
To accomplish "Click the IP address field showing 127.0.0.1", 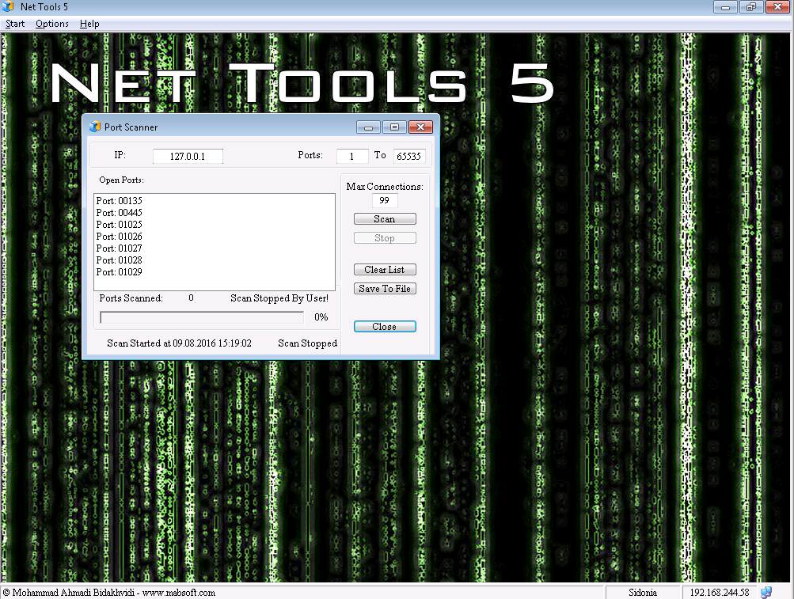I will click(188, 157).
